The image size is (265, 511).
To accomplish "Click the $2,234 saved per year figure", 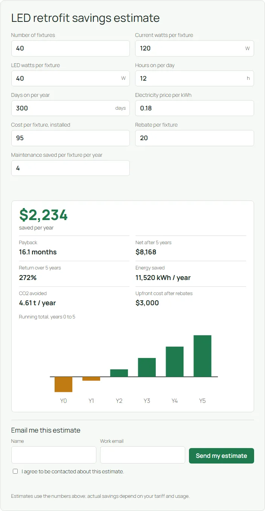I will pyautogui.click(x=43, y=215).
